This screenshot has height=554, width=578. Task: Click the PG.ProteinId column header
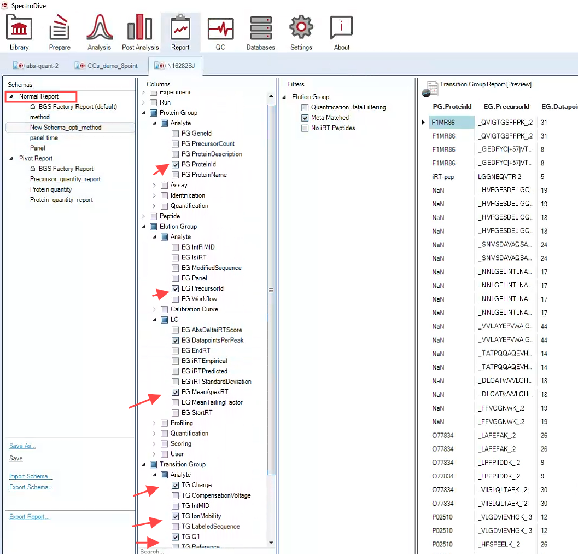(452, 107)
